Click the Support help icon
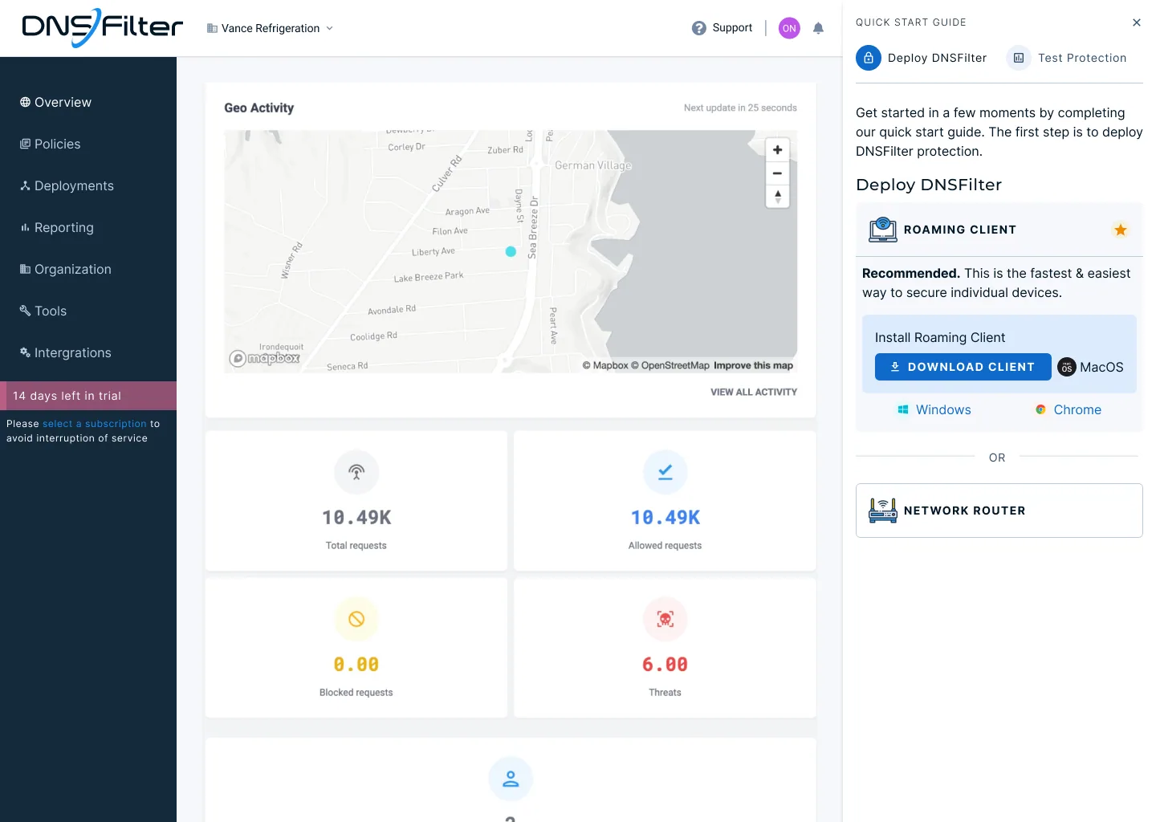 pos(699,28)
